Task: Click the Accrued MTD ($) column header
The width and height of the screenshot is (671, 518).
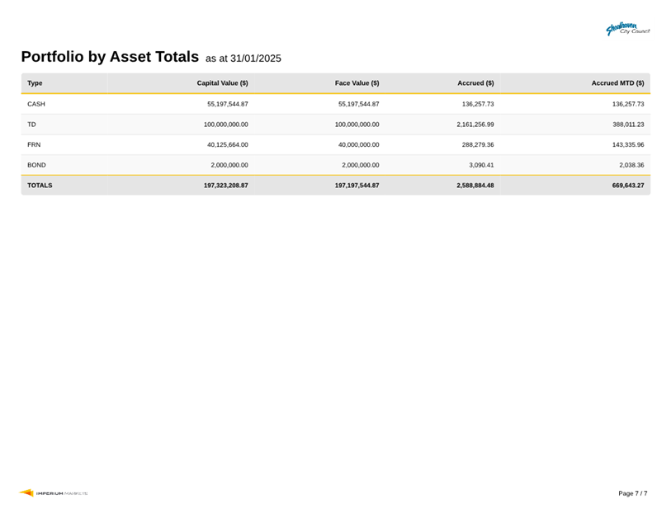Action: coord(617,83)
